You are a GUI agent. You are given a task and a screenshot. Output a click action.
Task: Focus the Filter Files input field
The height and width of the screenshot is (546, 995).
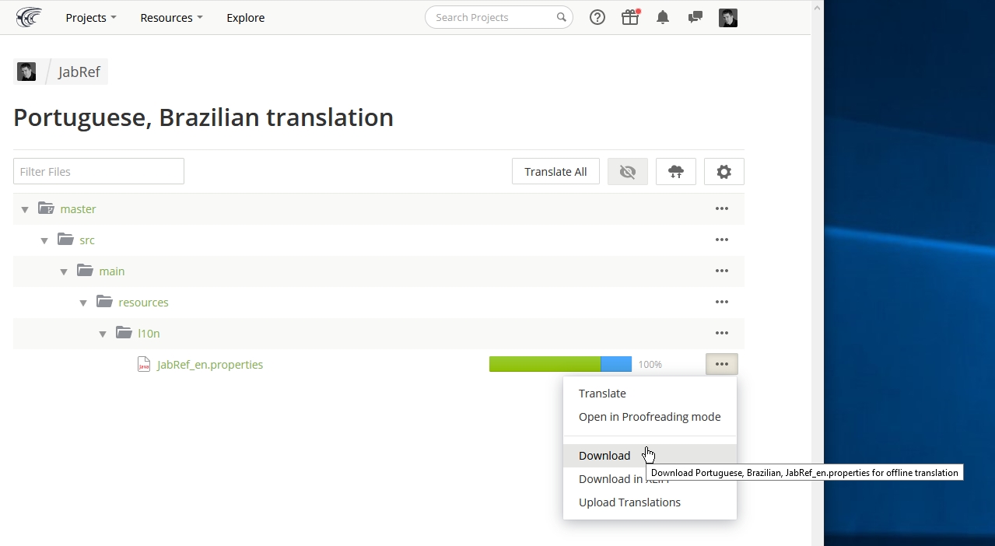pos(99,172)
